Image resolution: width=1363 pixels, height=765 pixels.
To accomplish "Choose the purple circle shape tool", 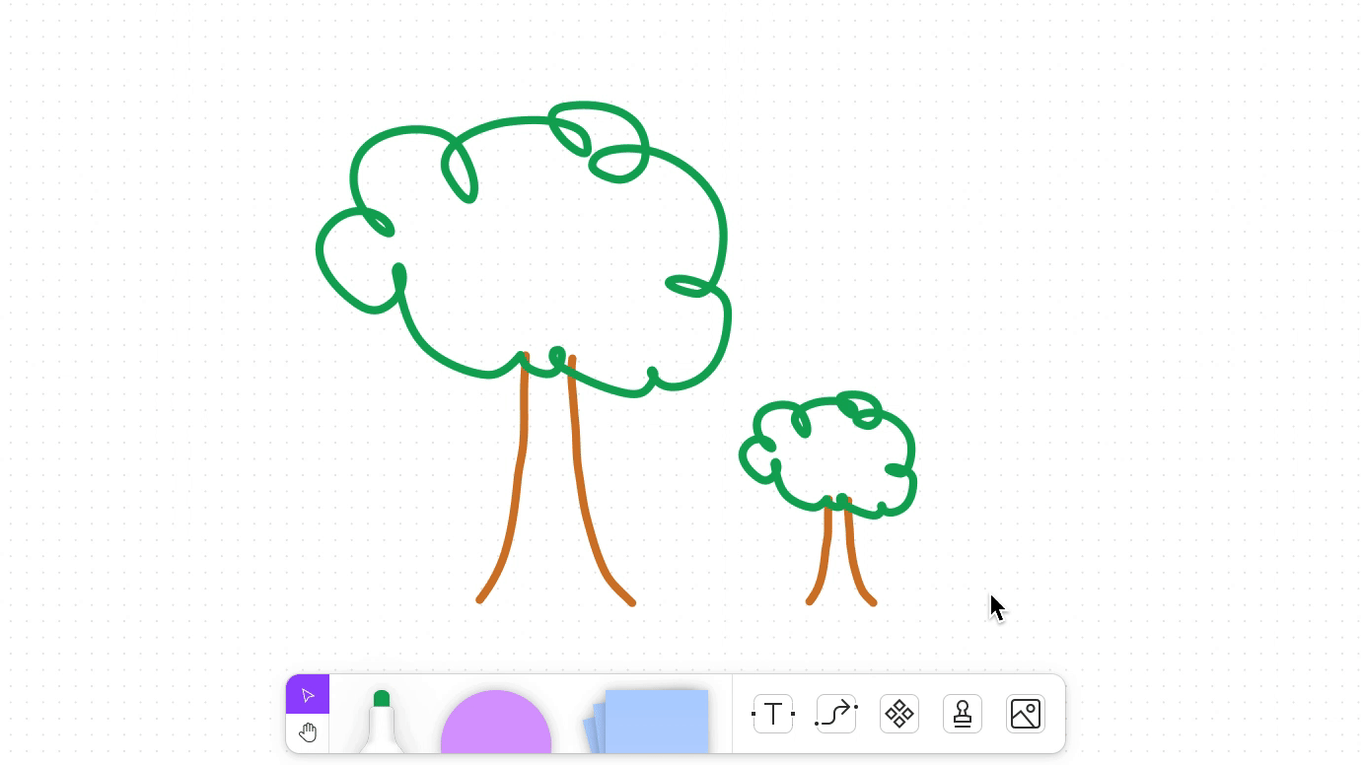I will pyautogui.click(x=496, y=723).
